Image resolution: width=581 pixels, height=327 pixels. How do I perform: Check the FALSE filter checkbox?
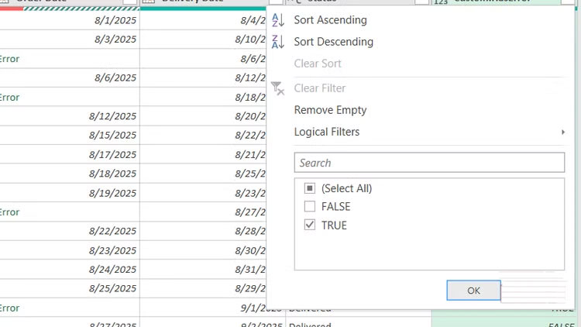tap(310, 207)
